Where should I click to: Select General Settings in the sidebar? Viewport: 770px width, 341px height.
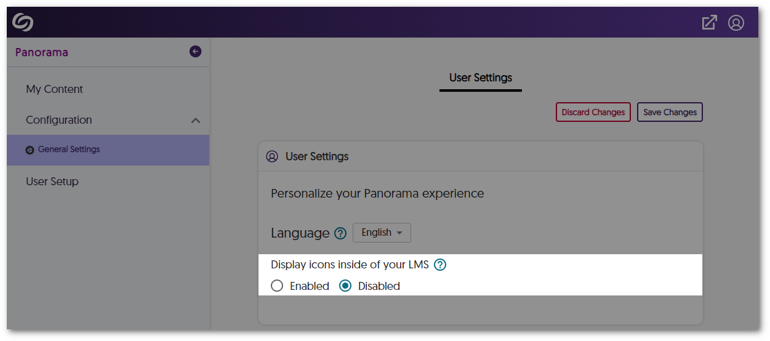68,150
